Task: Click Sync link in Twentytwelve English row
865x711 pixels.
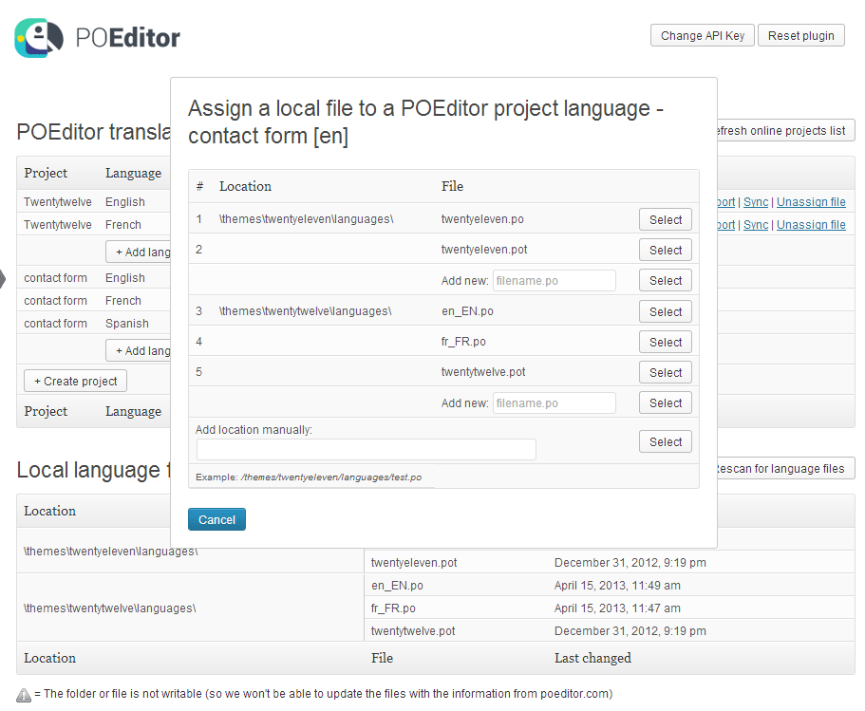Action: point(756,202)
